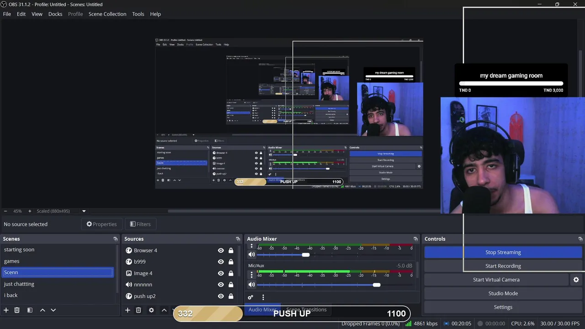This screenshot has height=329, width=585.
Task: Click recording timer icon in status bar
Action: coord(480,324)
